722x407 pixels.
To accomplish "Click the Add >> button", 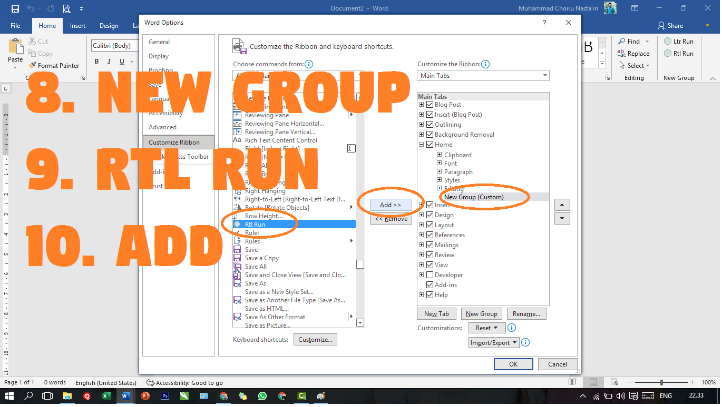I will point(391,205).
